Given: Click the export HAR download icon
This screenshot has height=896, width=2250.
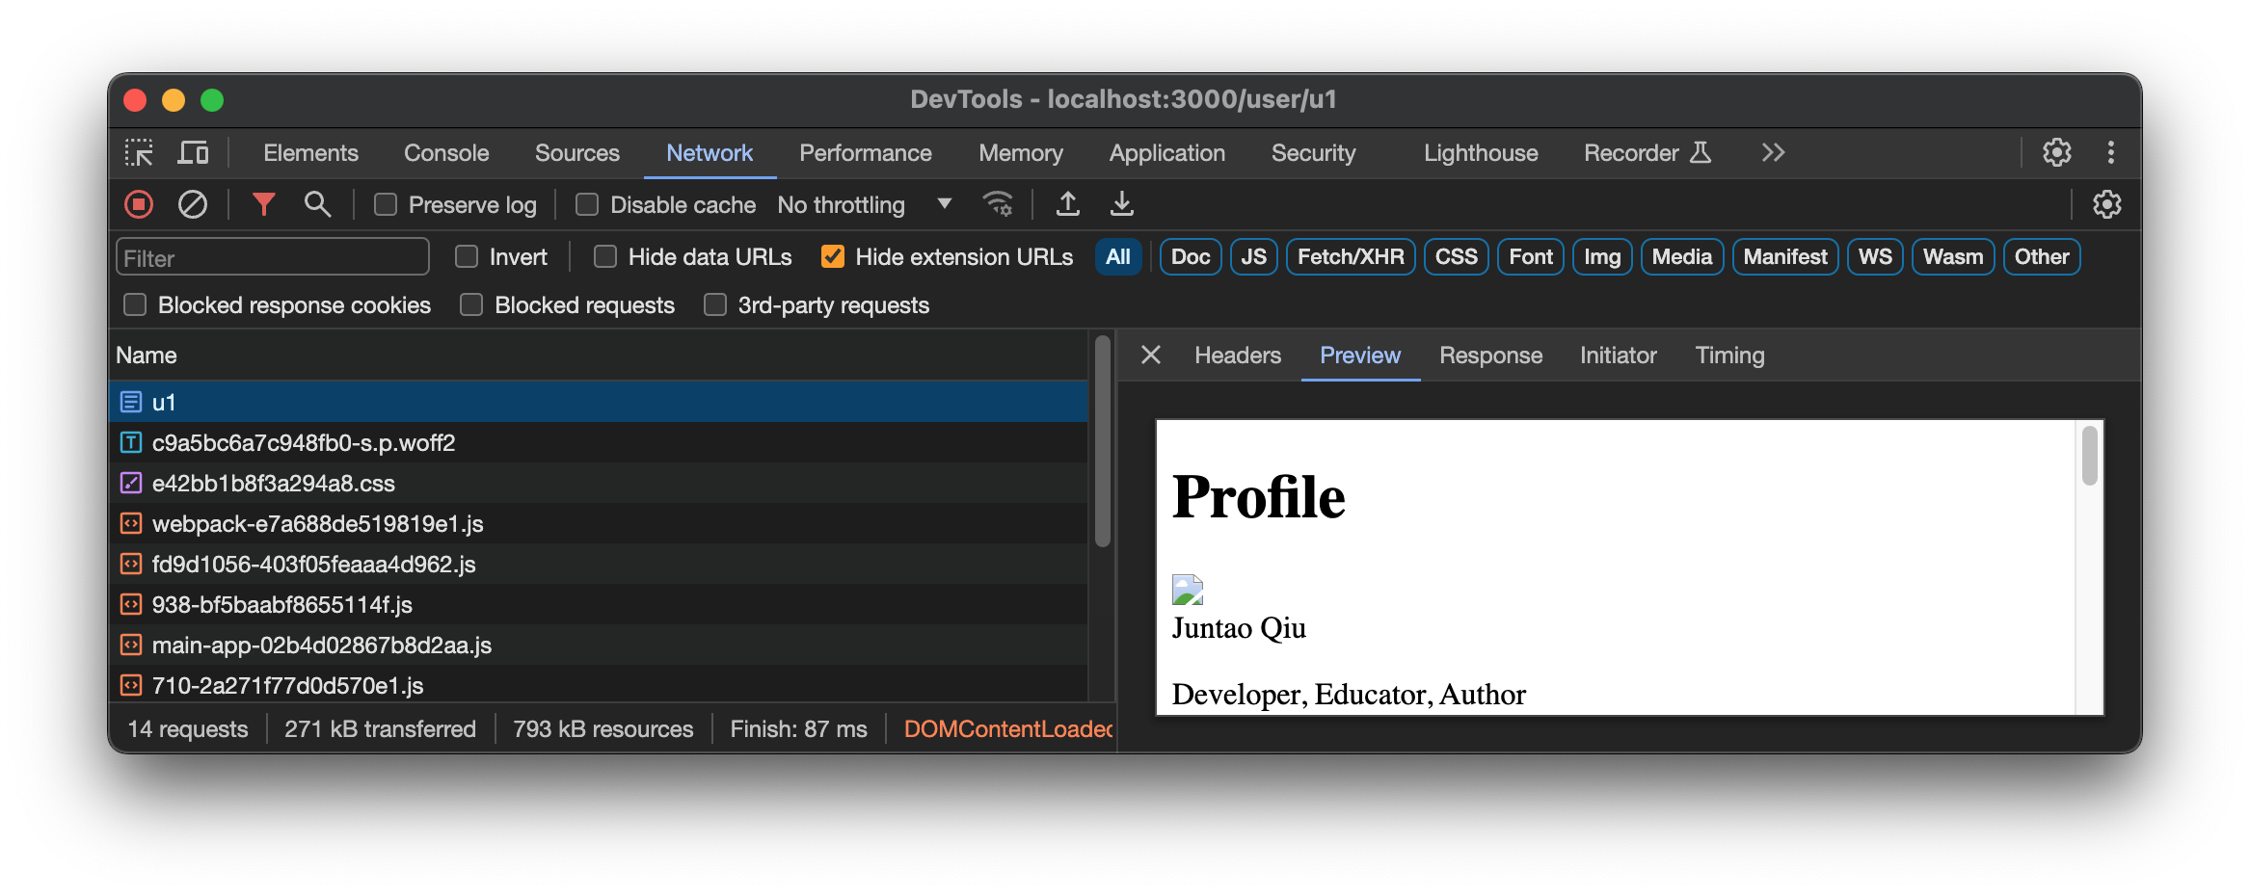Looking at the screenshot, I should (1121, 204).
